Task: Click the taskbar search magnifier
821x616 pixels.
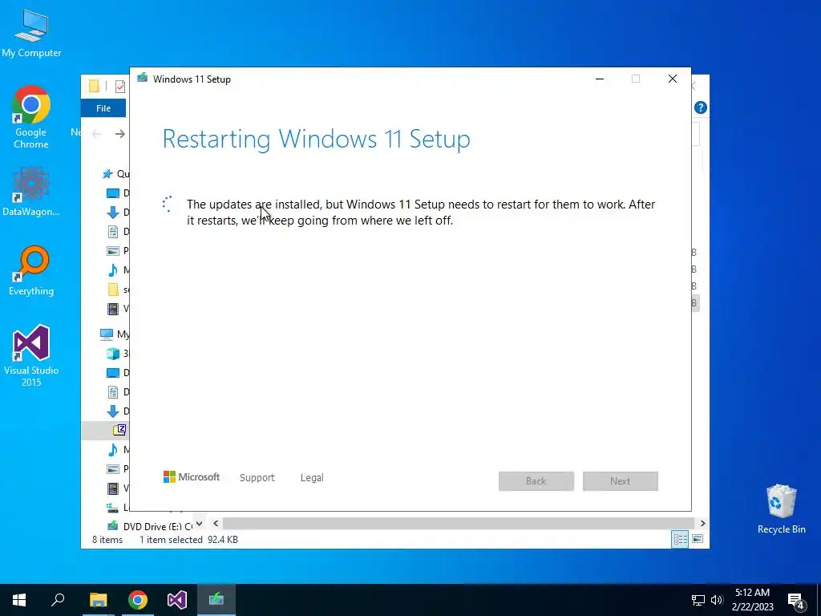Action: pos(58,600)
